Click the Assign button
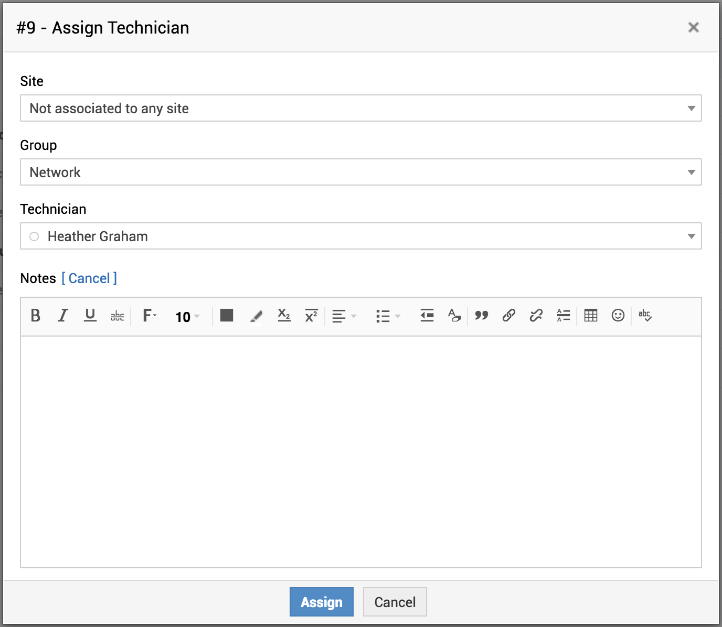The height and width of the screenshot is (627, 722). [x=321, y=602]
